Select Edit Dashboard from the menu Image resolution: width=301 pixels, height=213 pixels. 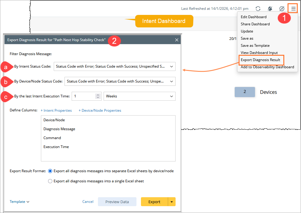254,17
